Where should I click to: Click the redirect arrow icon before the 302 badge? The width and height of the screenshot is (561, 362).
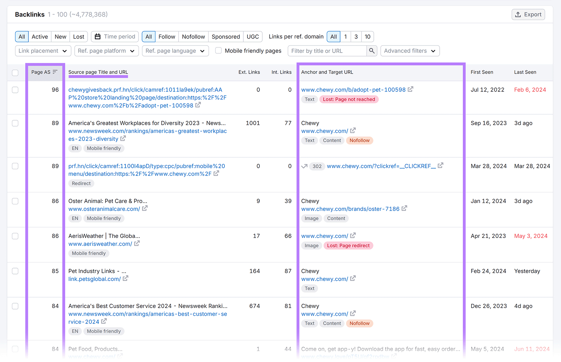tap(304, 166)
